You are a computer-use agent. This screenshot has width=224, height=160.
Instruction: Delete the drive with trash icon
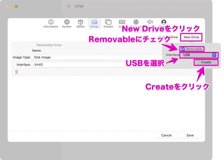tap(17, 72)
